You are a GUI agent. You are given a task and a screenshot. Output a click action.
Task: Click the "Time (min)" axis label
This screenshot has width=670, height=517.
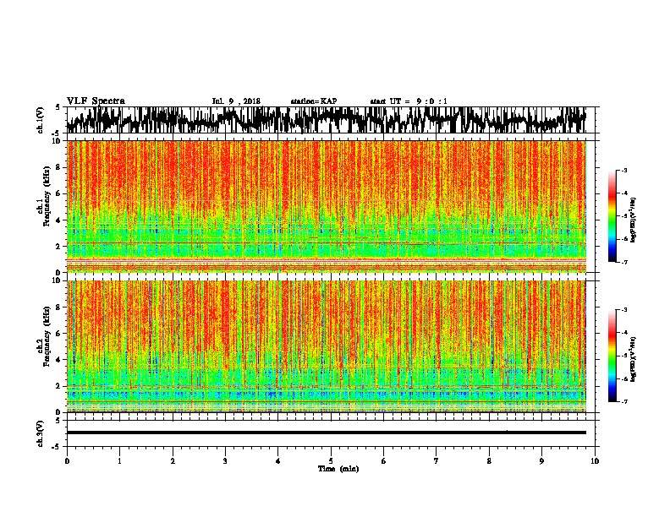338,469
